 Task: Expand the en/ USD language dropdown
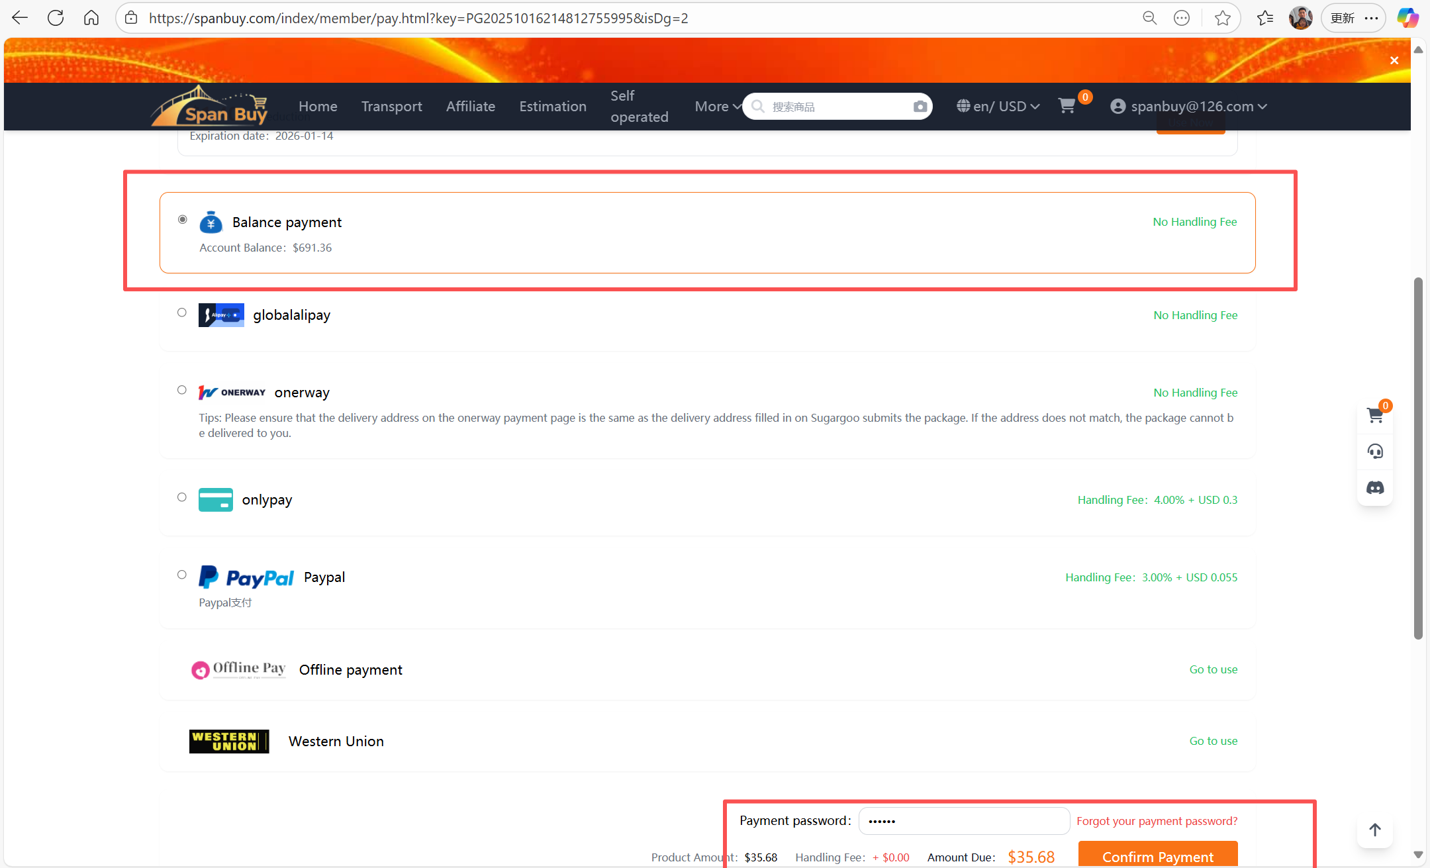pos(998,107)
